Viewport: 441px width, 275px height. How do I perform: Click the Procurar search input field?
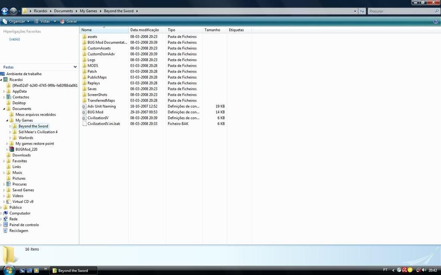click(401, 11)
